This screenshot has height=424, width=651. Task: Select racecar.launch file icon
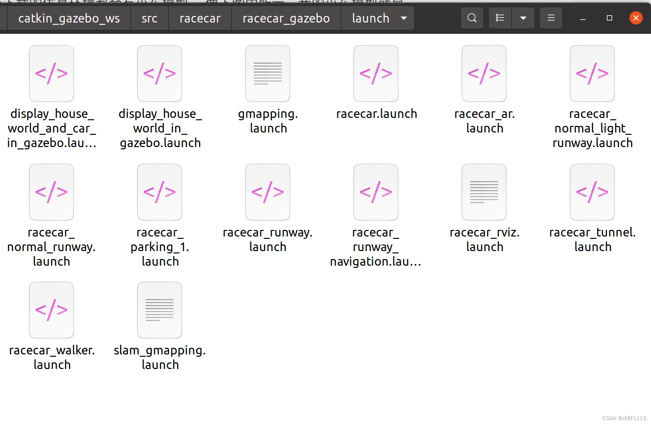(x=376, y=74)
